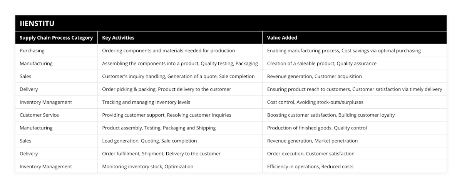Select the Purchasing category cell
Viewport: 462px width, 188px height.
coord(32,50)
